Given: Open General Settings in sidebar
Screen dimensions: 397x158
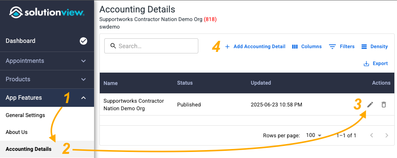Looking at the screenshot, I should pyautogui.click(x=25, y=115).
